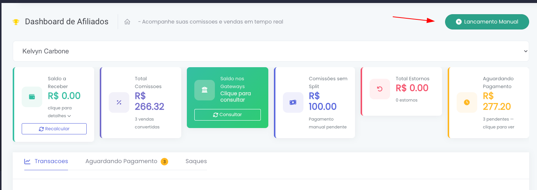Click the R$ 266.32 total commissions value
The image size is (537, 190).
pyautogui.click(x=149, y=101)
